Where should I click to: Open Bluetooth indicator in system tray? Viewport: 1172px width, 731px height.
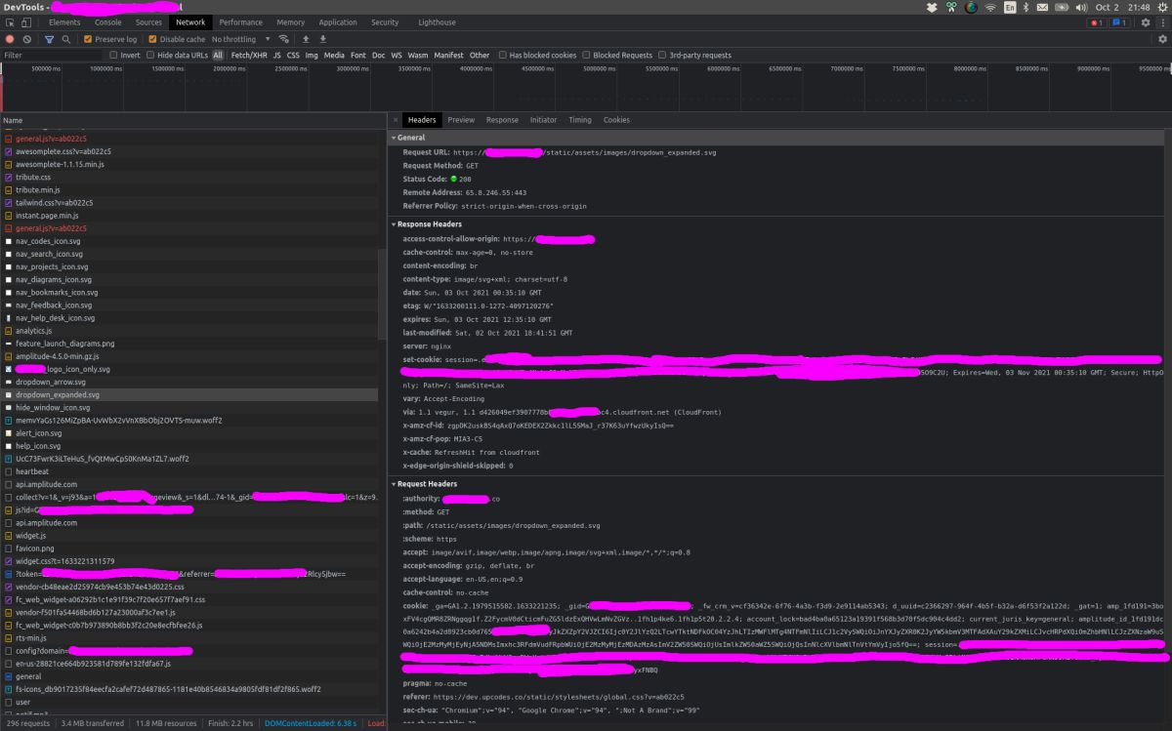(1026, 7)
